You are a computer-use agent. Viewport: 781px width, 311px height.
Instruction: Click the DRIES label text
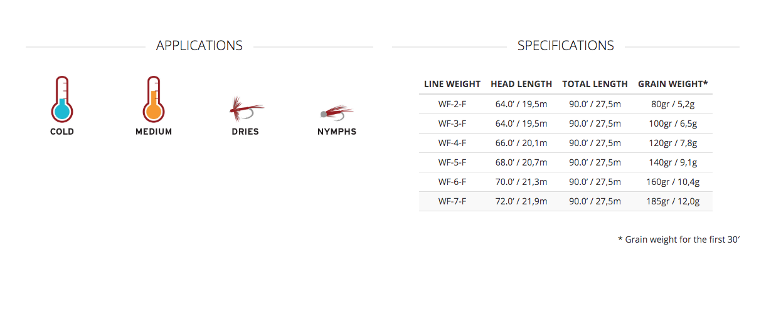[245, 132]
